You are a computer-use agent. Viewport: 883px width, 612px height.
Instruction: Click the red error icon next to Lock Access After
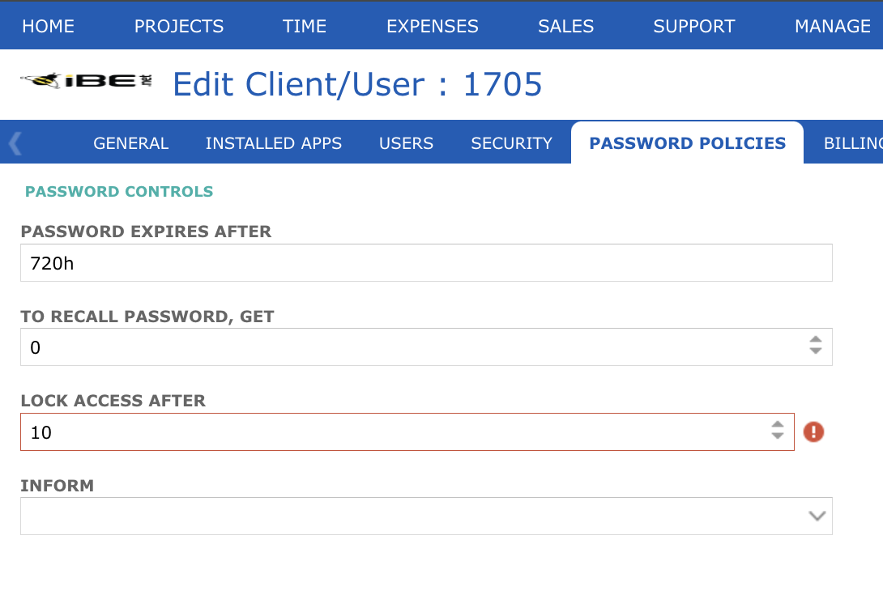[813, 431]
